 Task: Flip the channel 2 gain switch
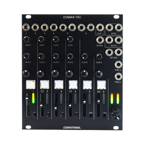(49, 115)
